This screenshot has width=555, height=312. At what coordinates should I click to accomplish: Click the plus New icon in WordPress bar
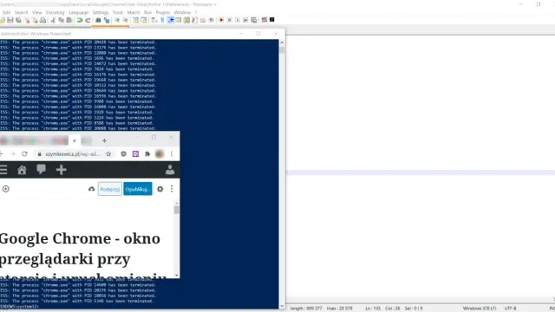61,170
